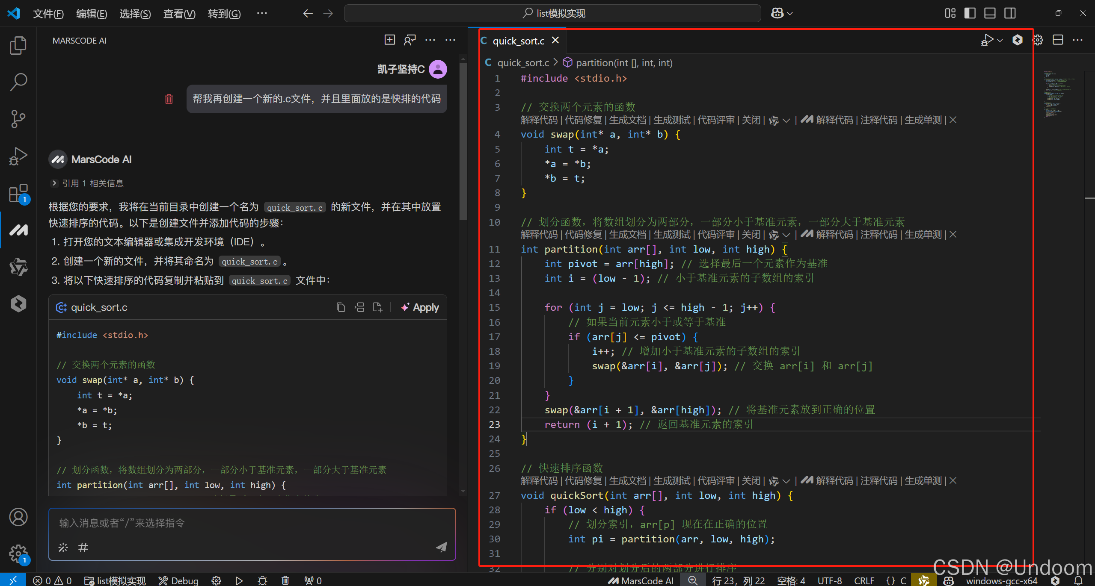Click new chat plus icon in MarsCode panel
This screenshot has height=586, width=1095.
389,40
